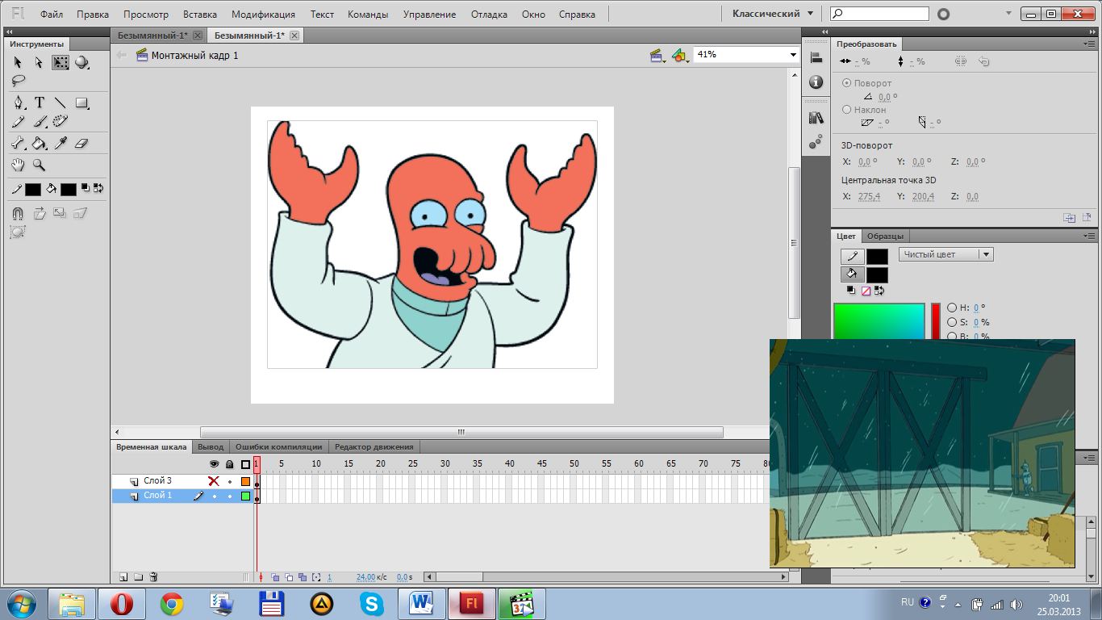1102x620 pixels.
Task: Select the Eraser tool
Action: [81, 143]
